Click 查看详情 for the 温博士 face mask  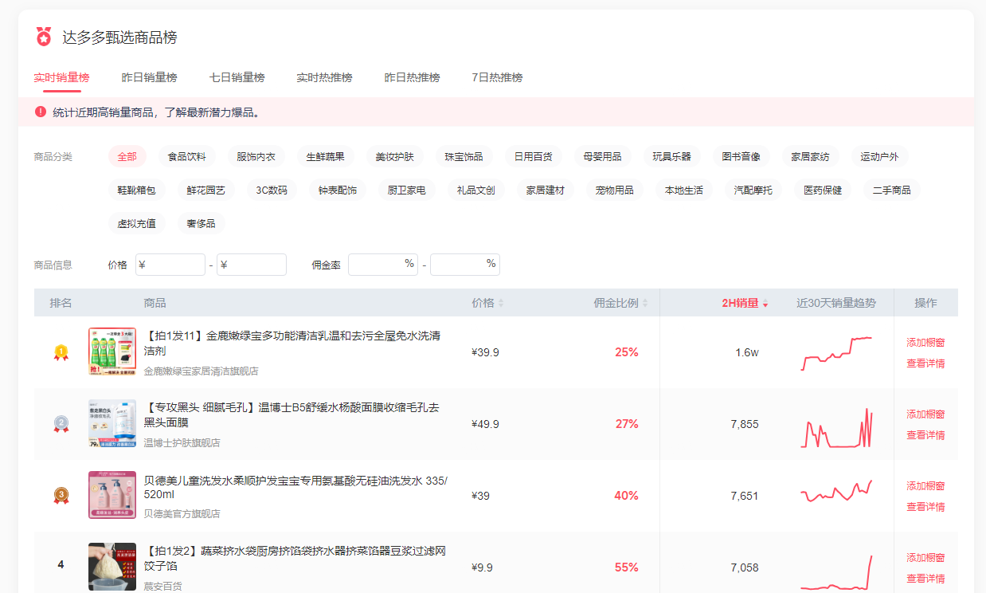tap(925, 434)
